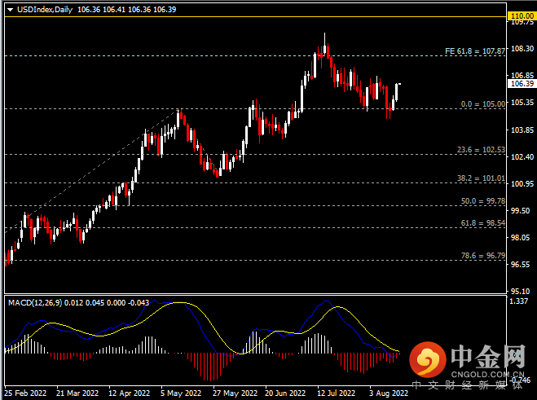Screen dimensions: 537x400
Task: Click the 21 Mar 2022 date label
Action: 77,393
